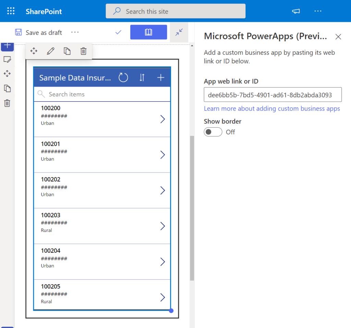
Task: Open record 100205 with its chevron
Action: tap(162, 298)
